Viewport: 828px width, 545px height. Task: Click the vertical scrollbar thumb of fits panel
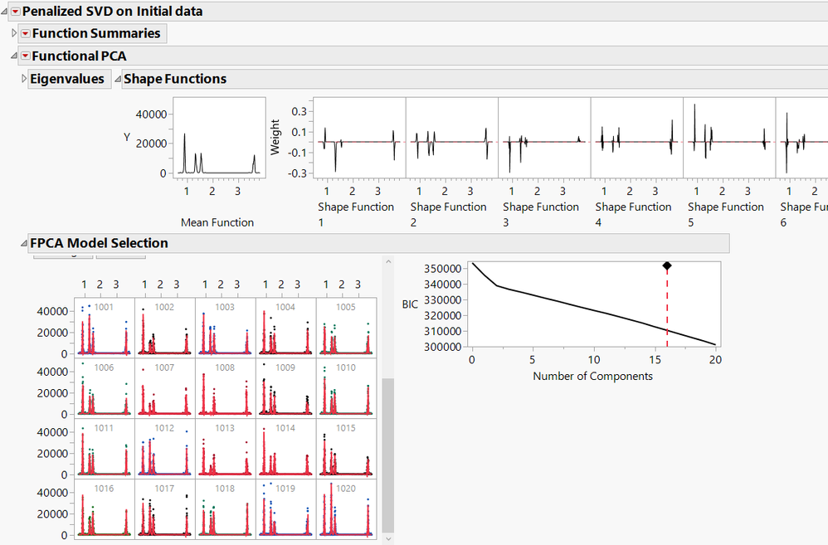coord(388,455)
